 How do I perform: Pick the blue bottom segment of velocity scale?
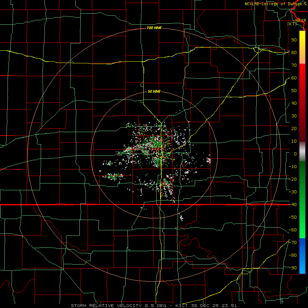click(x=302, y=255)
